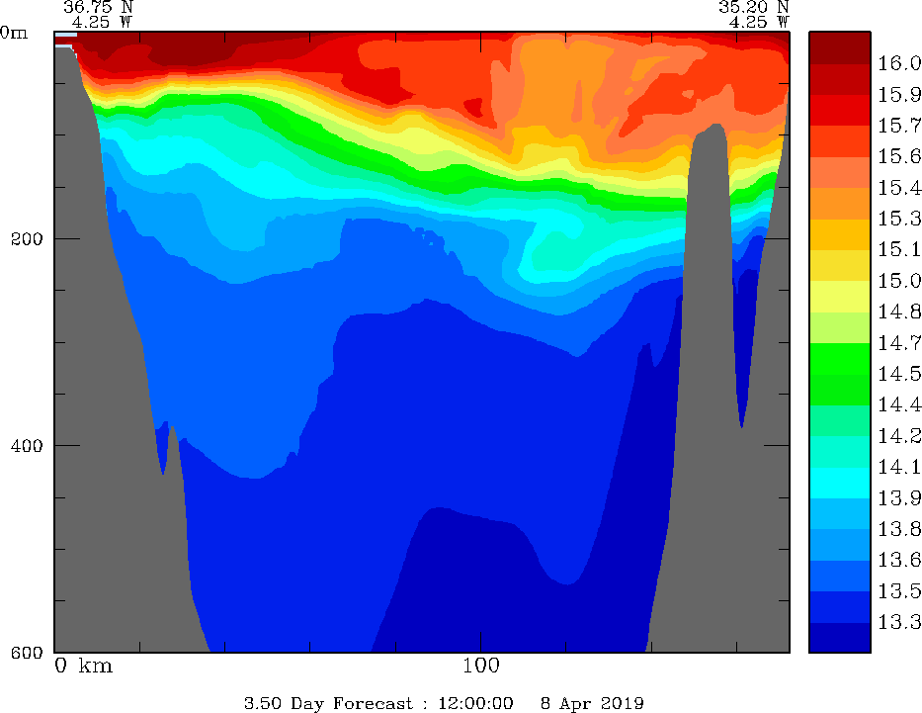The height and width of the screenshot is (713, 922).
Task: Select the yellow colorbar band between 15.0 and 14.8
Action: click(840, 297)
